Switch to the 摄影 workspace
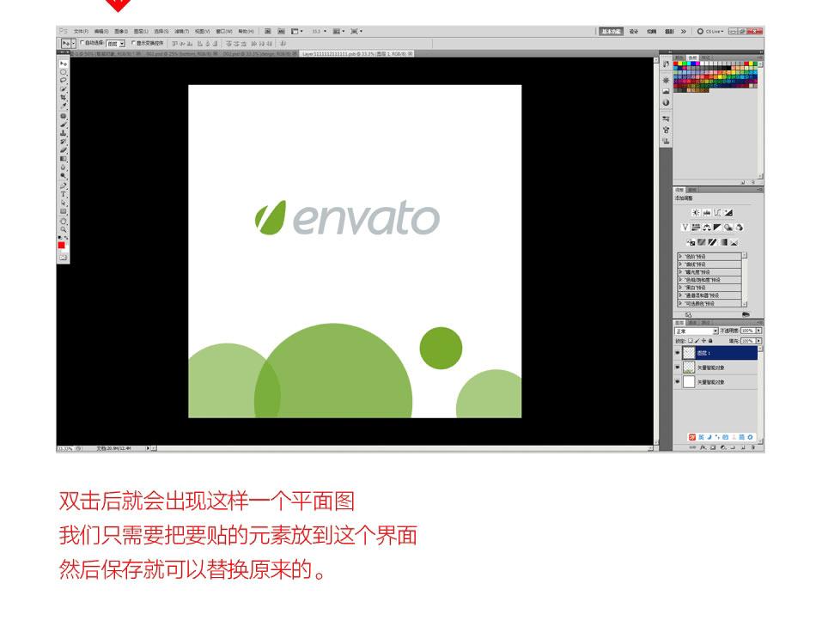 tap(669, 31)
